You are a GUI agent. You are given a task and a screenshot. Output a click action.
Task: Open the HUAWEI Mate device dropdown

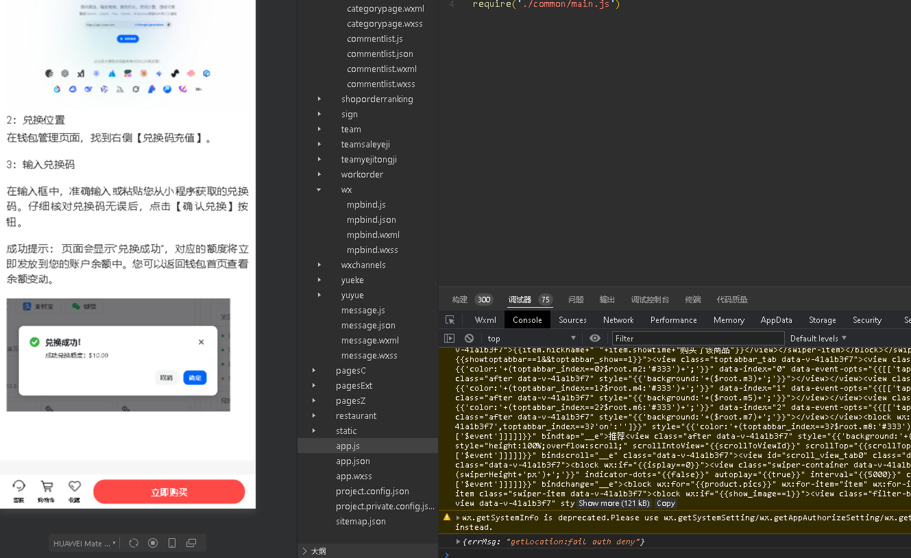(x=84, y=543)
